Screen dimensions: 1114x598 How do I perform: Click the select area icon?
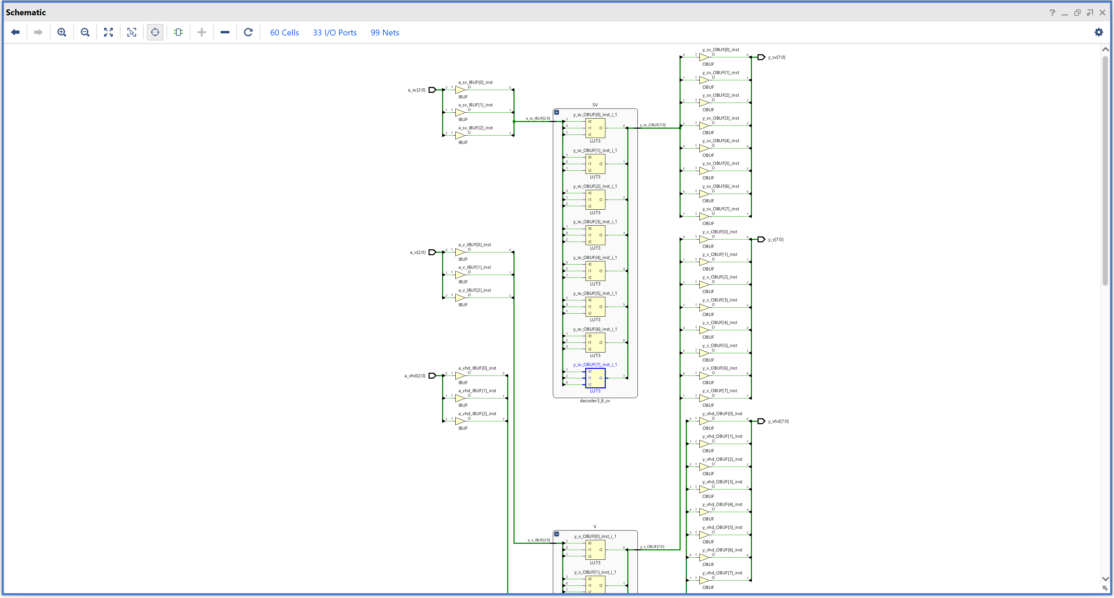click(x=132, y=32)
